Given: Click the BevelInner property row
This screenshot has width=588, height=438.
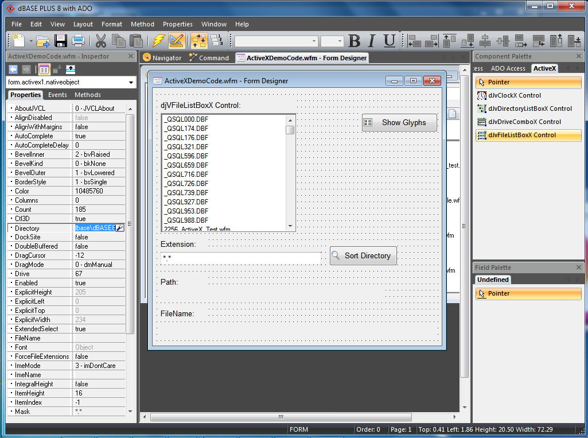Looking at the screenshot, I should [x=67, y=154].
